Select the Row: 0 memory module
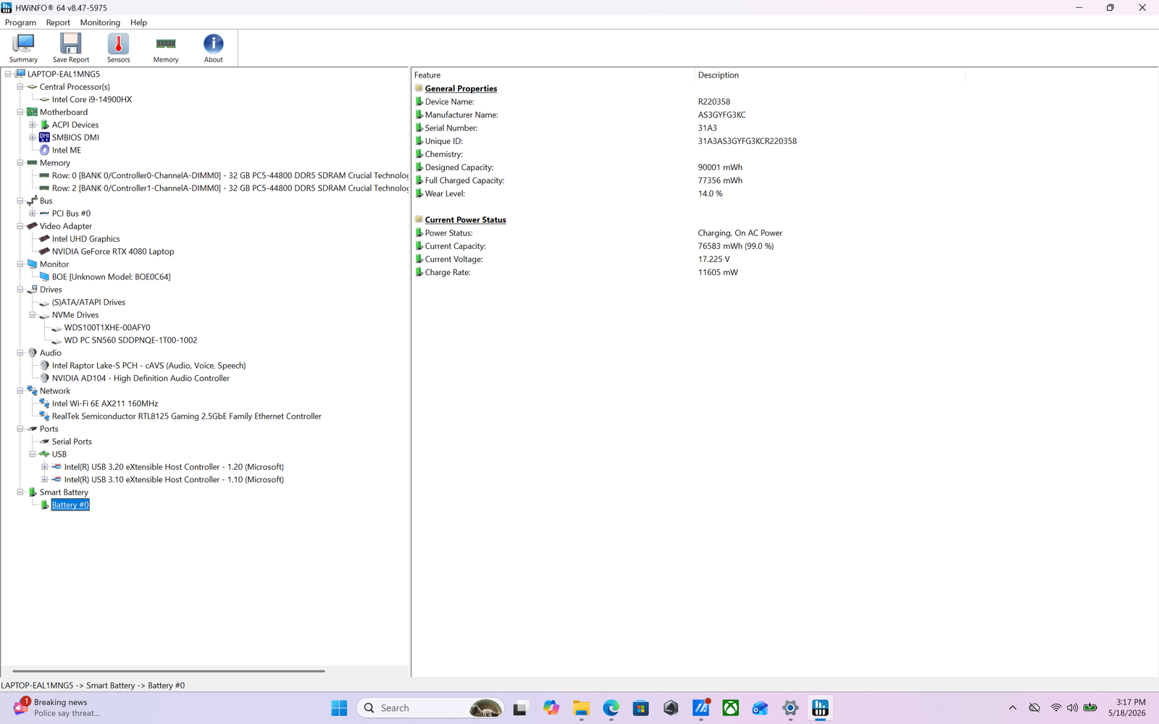Viewport: 1159px width, 724px height. pos(230,175)
